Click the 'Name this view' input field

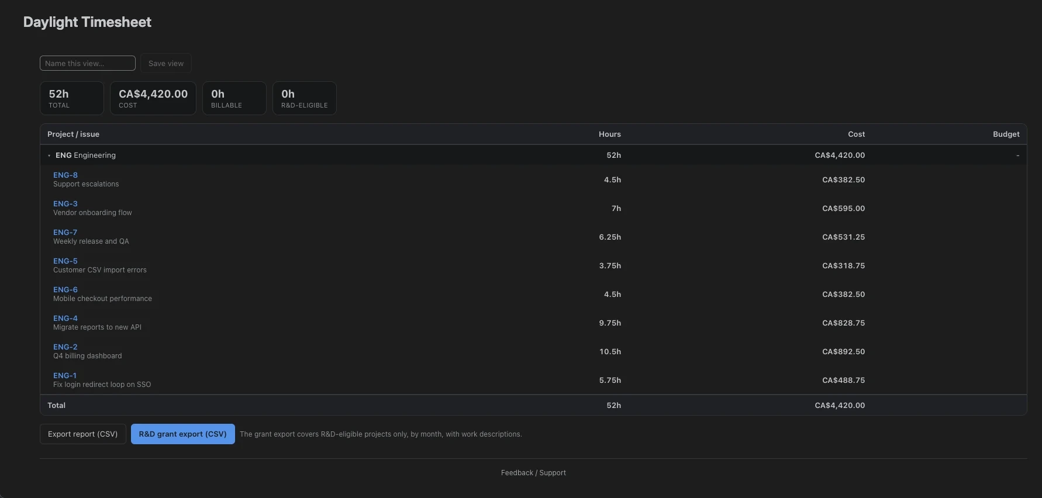point(88,63)
